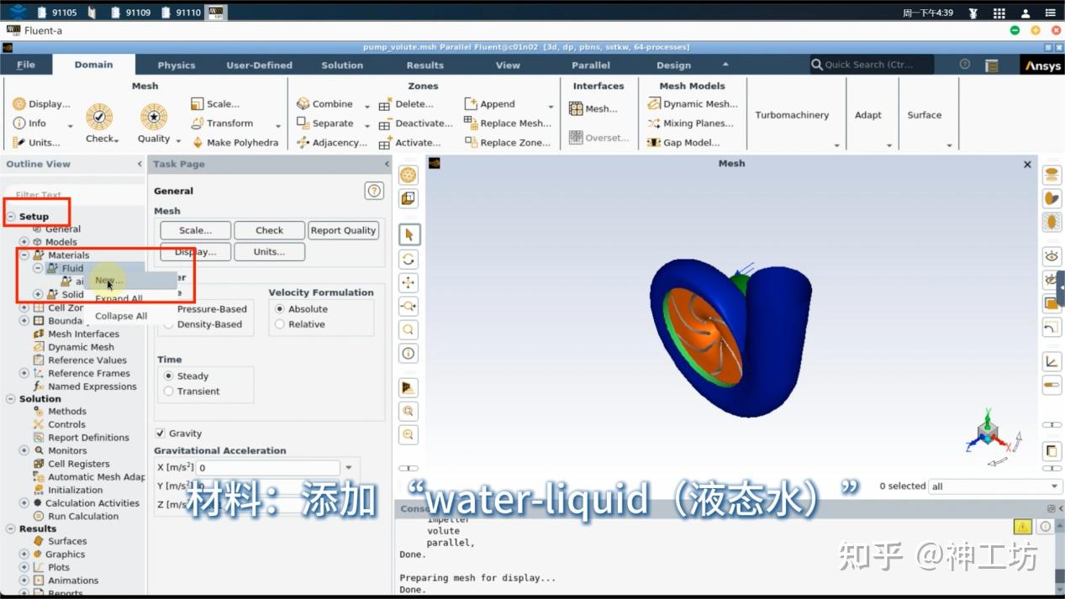The image size is (1065, 599).
Task: Click the fit to window icon
Action: [409, 411]
